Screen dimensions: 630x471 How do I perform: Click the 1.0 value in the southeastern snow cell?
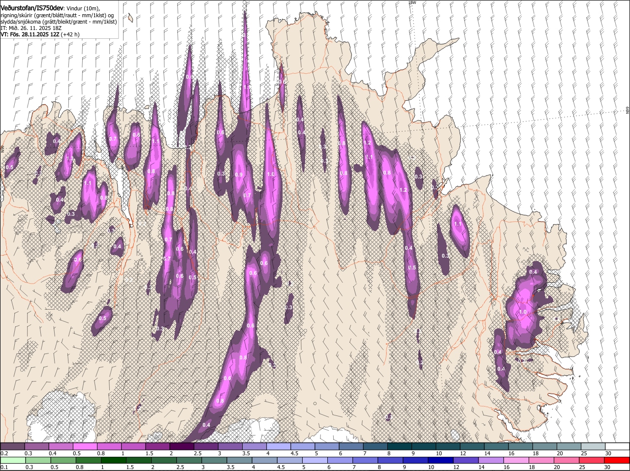click(x=523, y=312)
